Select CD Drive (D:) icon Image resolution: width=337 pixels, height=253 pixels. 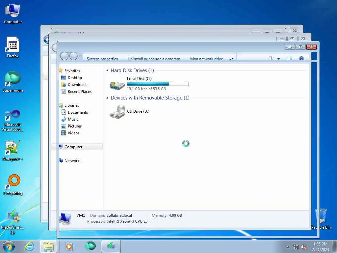click(x=117, y=111)
